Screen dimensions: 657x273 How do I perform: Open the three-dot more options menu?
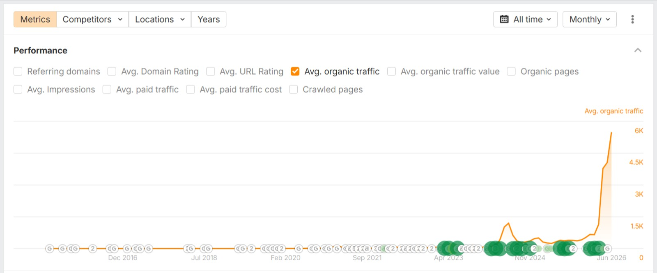click(x=632, y=19)
